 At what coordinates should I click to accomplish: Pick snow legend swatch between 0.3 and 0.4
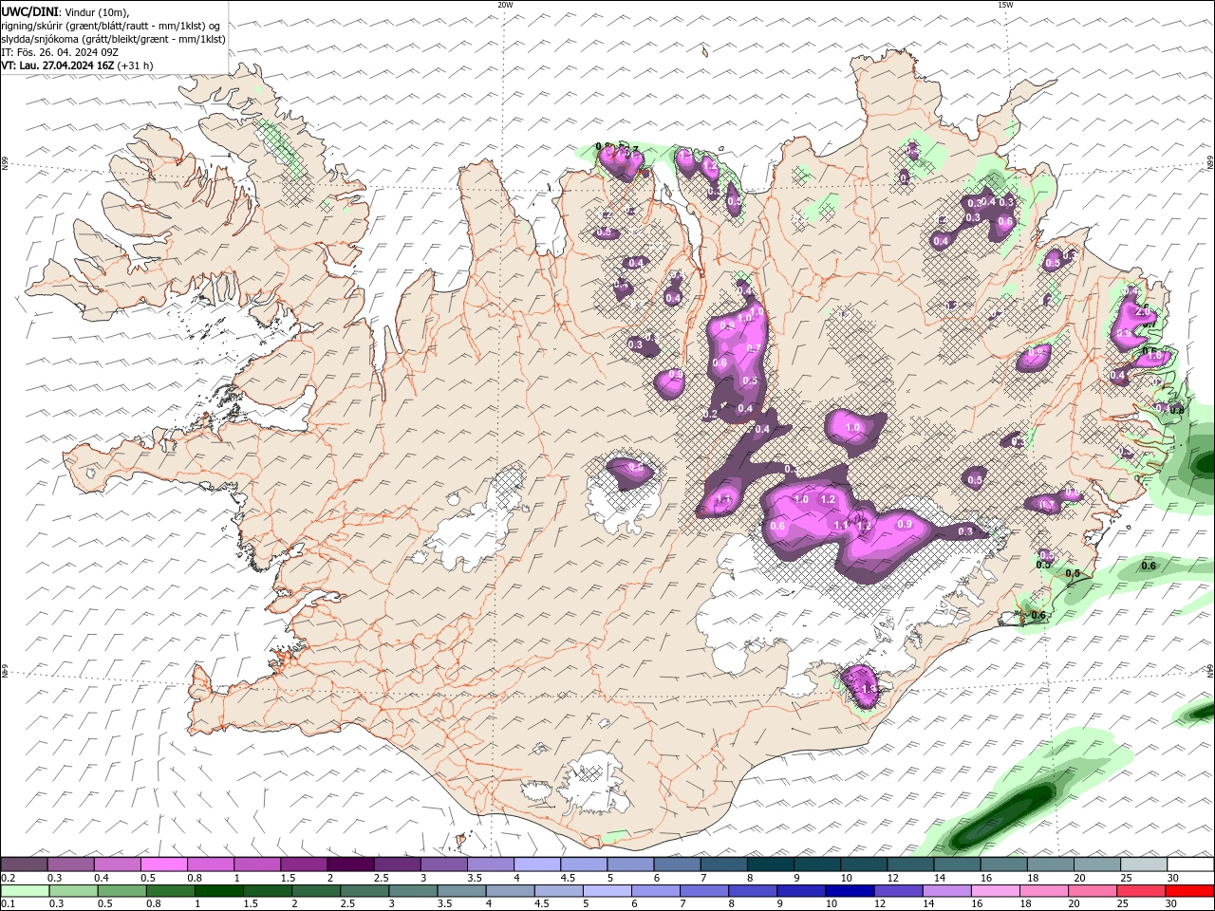click(x=71, y=865)
